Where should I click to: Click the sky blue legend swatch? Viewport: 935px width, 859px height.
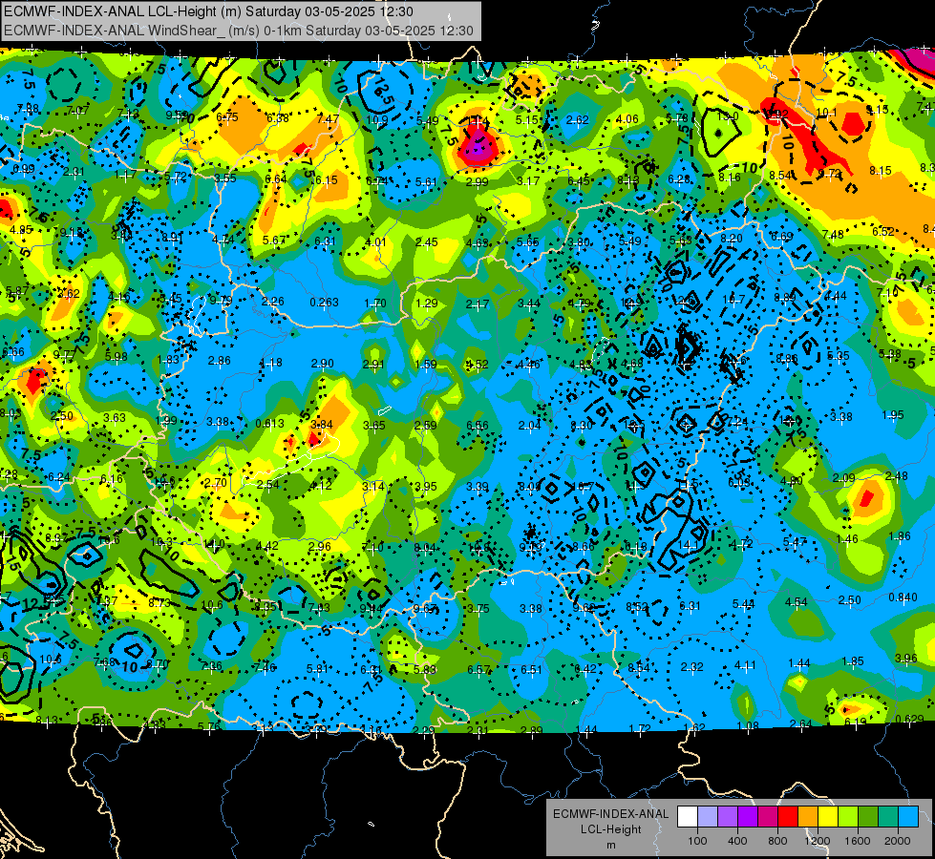click(908, 817)
